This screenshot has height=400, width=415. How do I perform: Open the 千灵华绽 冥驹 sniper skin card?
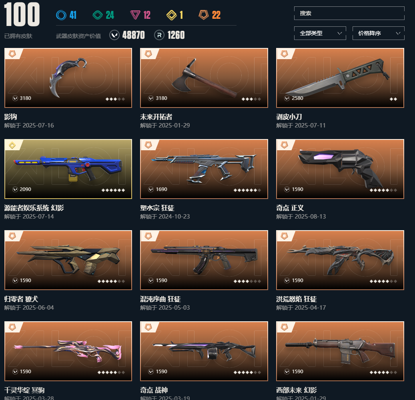[68, 351]
